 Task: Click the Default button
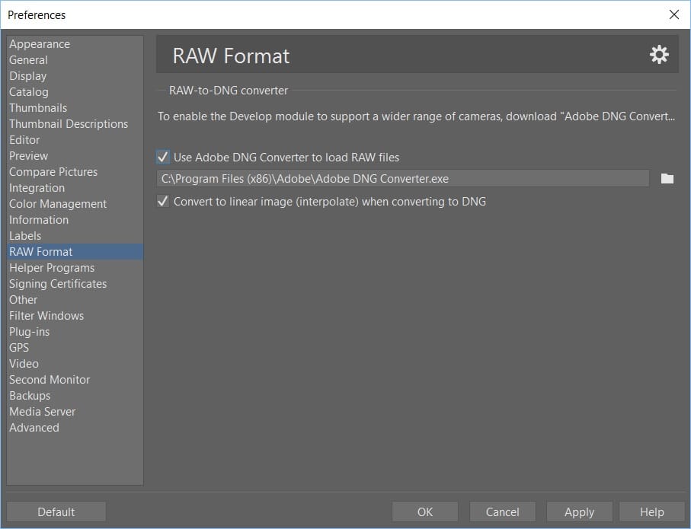56,511
